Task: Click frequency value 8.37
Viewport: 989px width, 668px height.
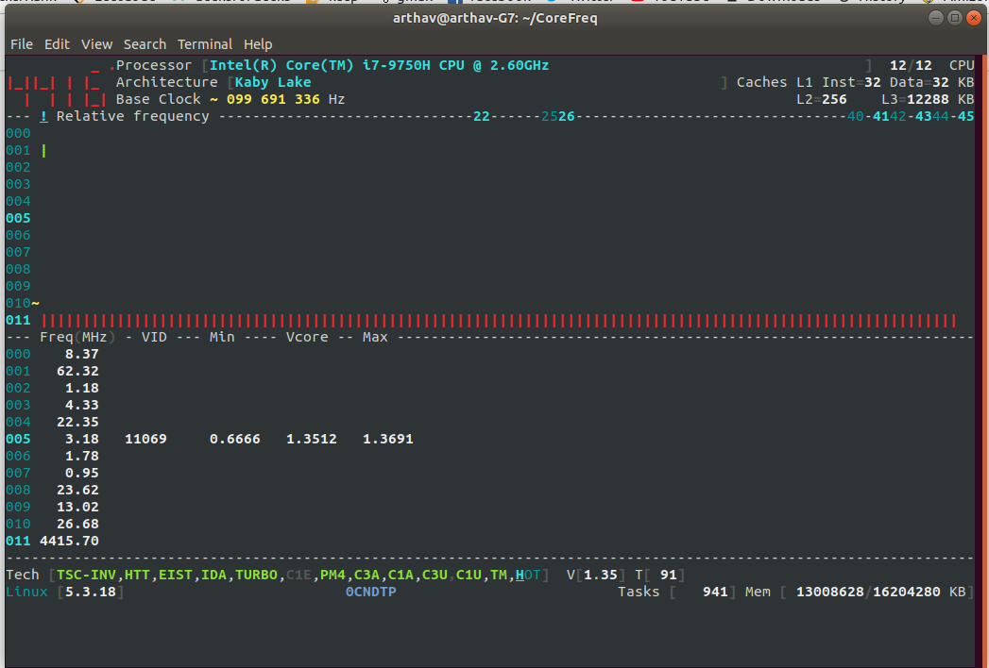Action: [82, 354]
